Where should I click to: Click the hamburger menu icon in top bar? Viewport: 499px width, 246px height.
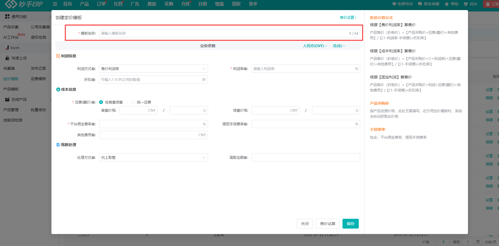pos(55,4)
